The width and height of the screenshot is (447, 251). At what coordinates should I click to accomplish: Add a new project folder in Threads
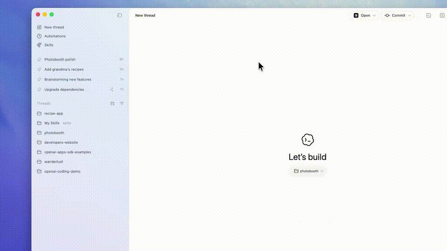113,103
